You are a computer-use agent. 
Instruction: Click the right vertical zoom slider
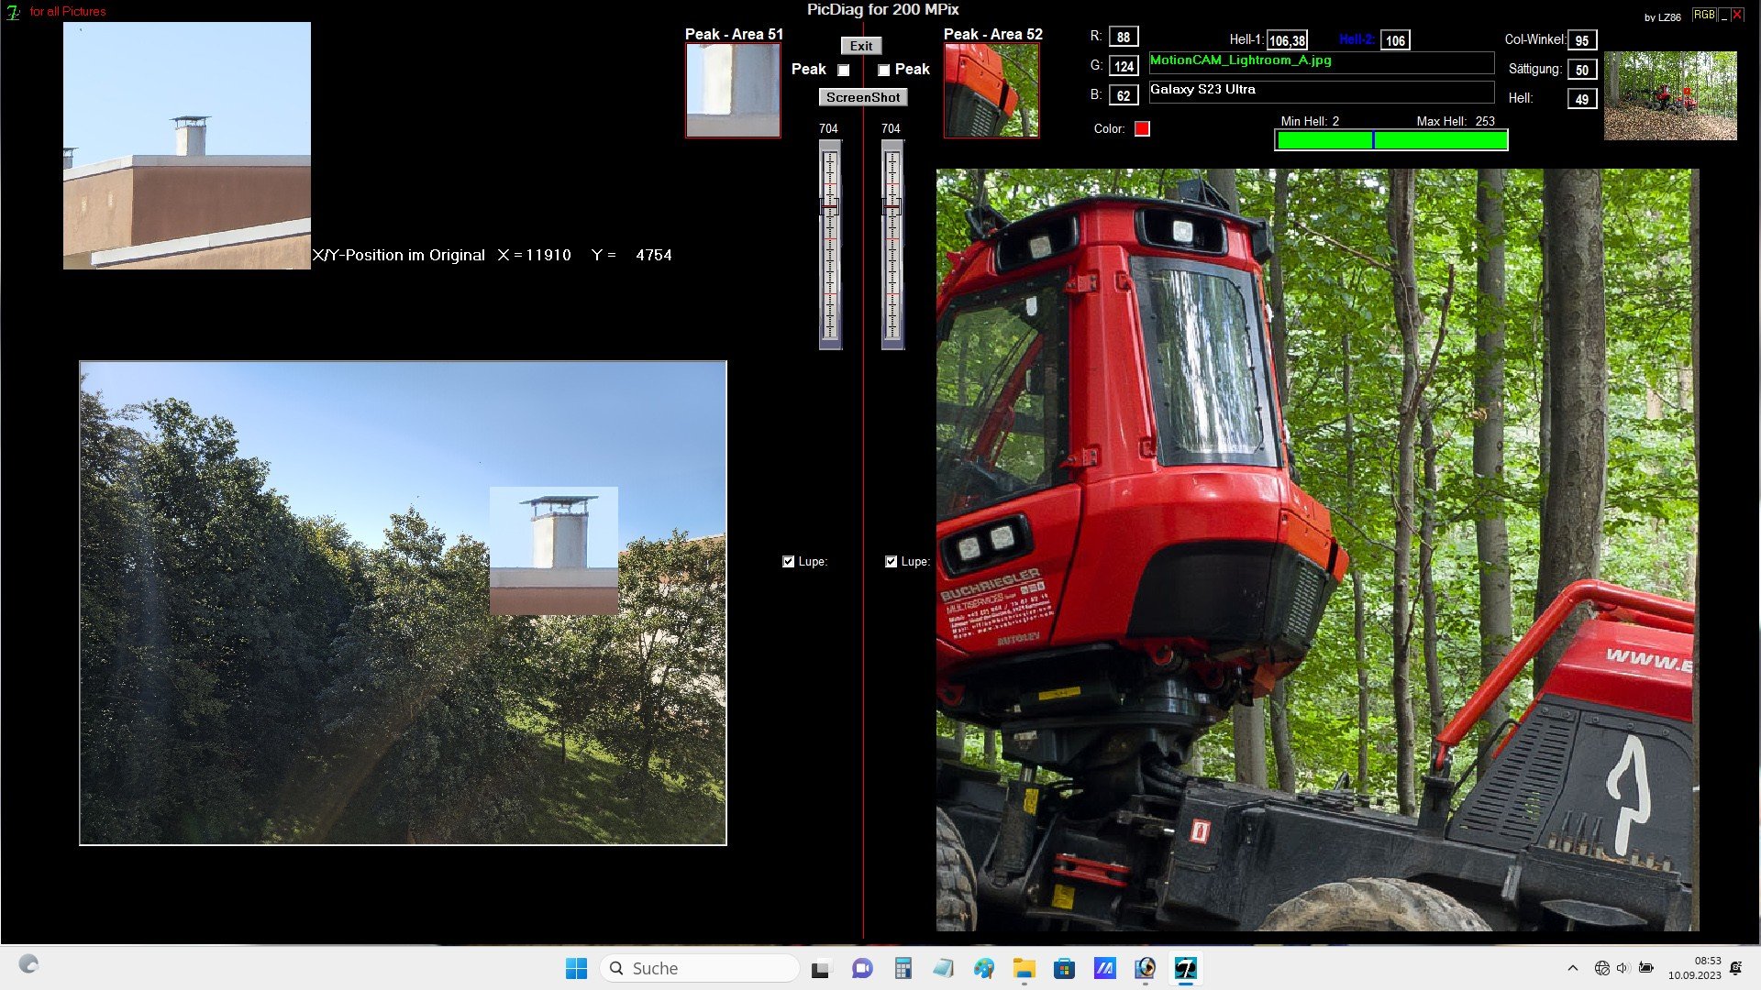point(892,244)
